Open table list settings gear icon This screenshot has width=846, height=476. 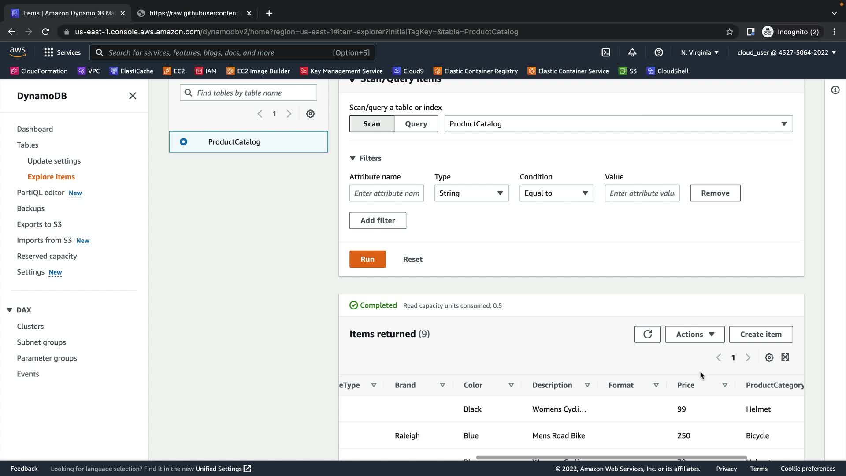(310, 114)
